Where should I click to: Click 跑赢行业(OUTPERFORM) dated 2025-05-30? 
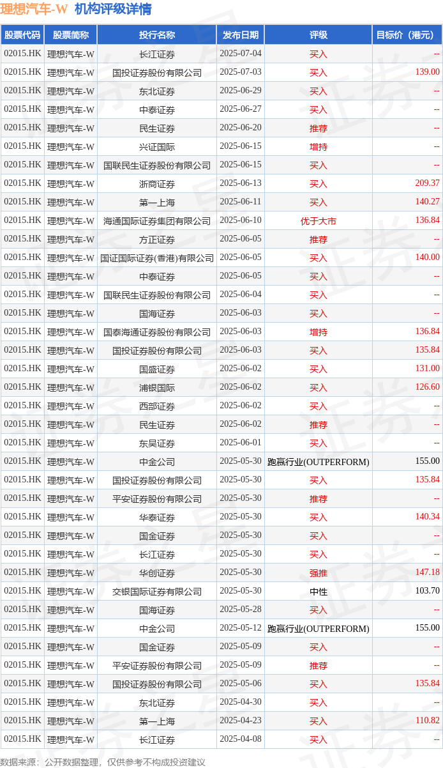(319, 461)
